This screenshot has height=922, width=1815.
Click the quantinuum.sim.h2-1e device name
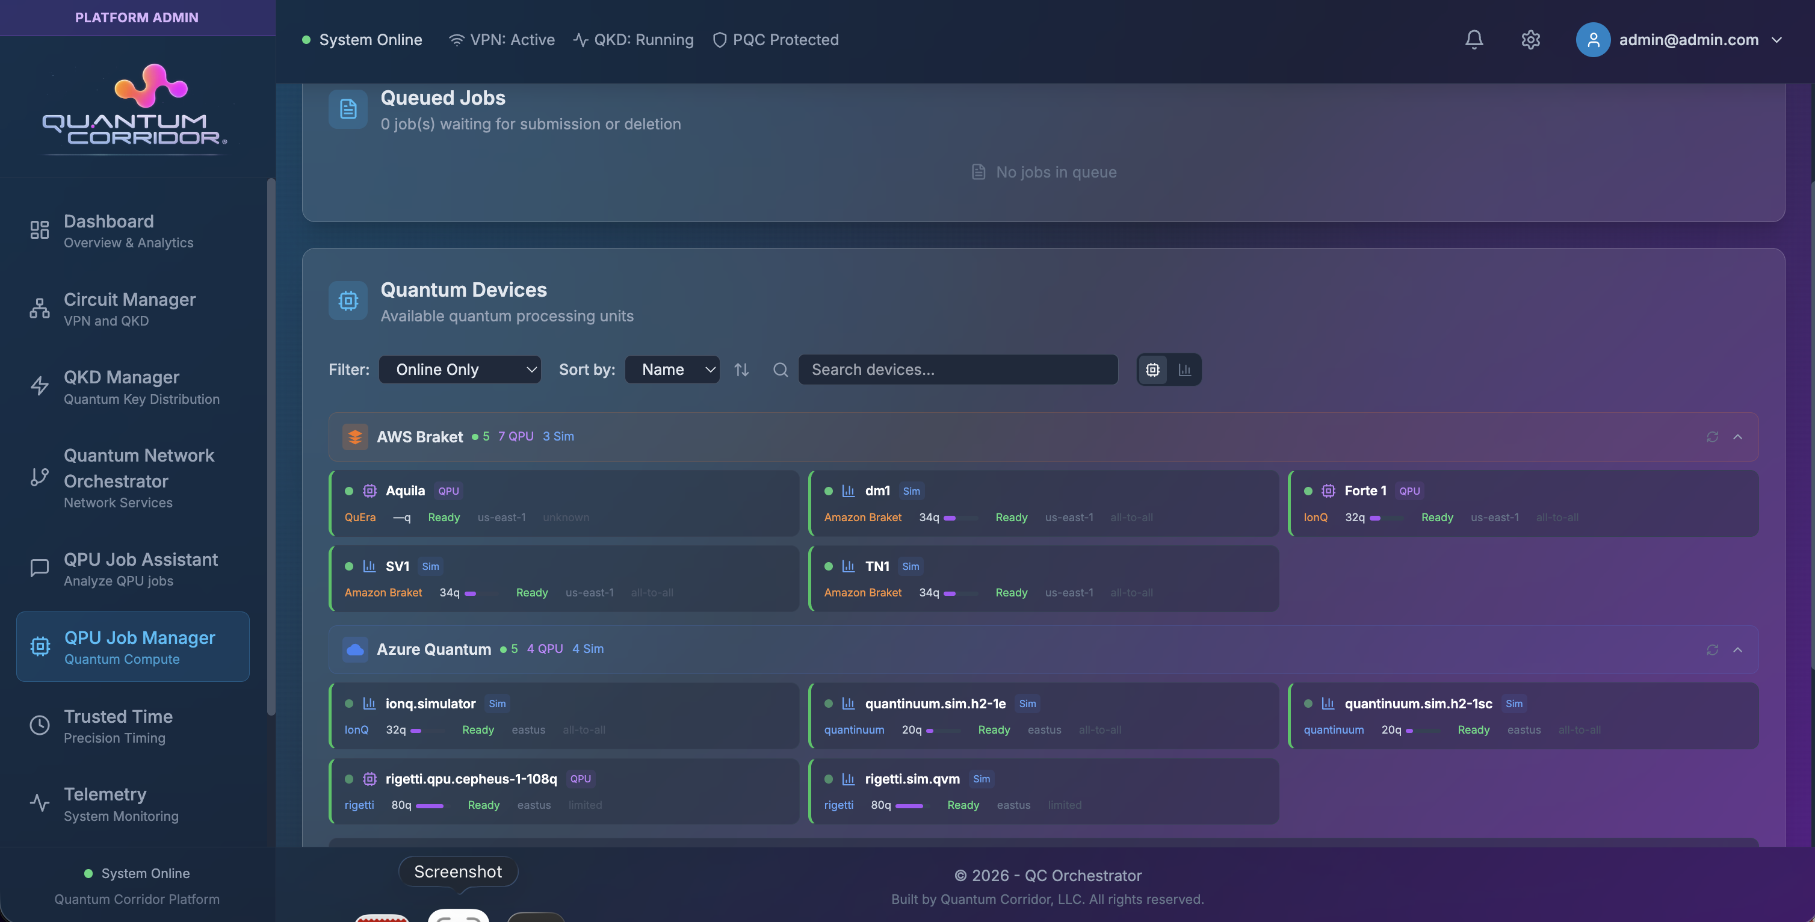click(935, 704)
